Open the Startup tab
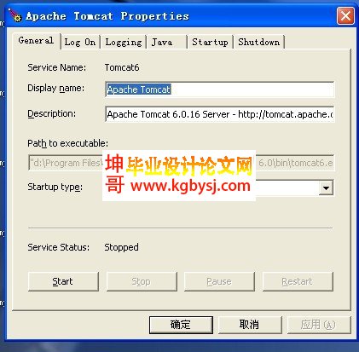 210,42
